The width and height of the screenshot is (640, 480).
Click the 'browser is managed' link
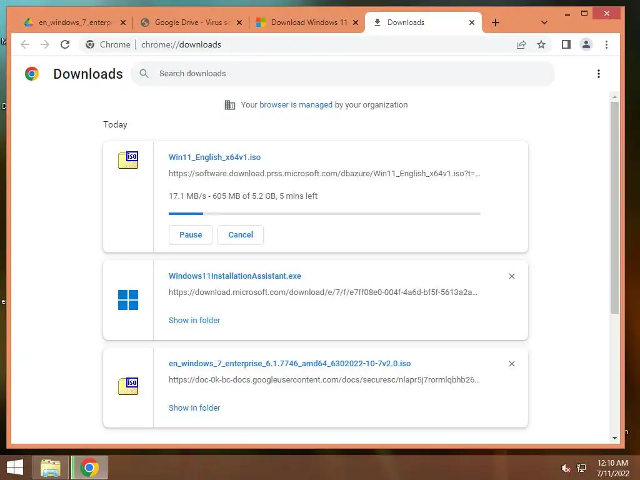(296, 105)
